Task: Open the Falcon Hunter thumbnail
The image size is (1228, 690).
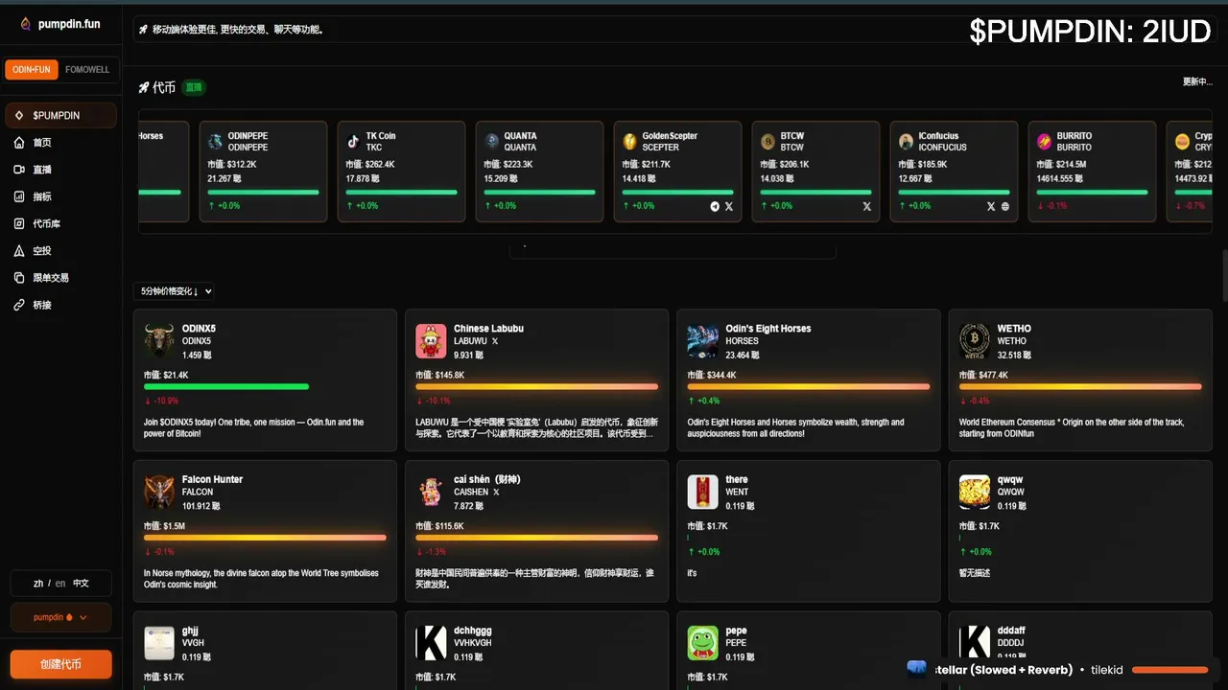Action: [159, 492]
